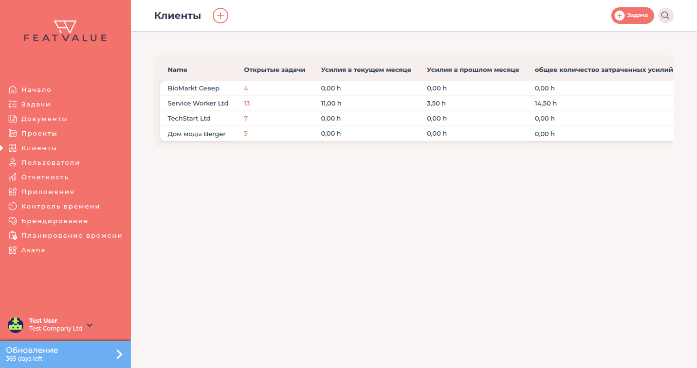Click open tasks count 13
Image resolution: width=697 pixels, height=368 pixels.
click(247, 104)
